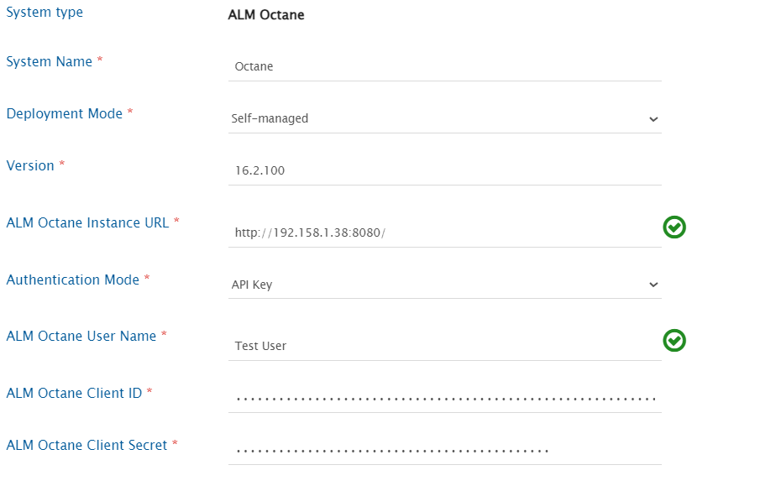Edit the ALM Octane Instance URL field
781x486 pixels.
(444, 233)
